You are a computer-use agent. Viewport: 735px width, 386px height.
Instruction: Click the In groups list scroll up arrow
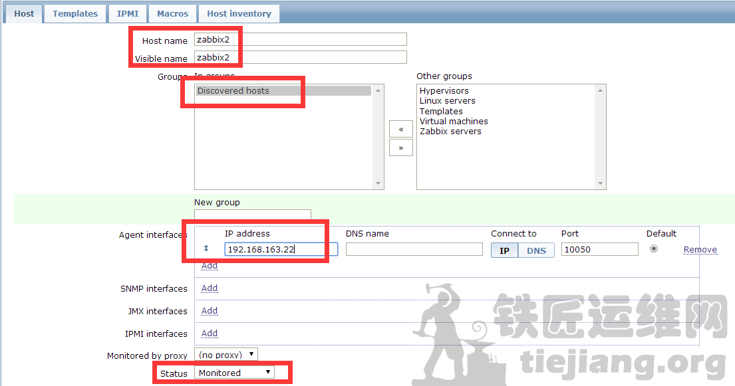(378, 90)
